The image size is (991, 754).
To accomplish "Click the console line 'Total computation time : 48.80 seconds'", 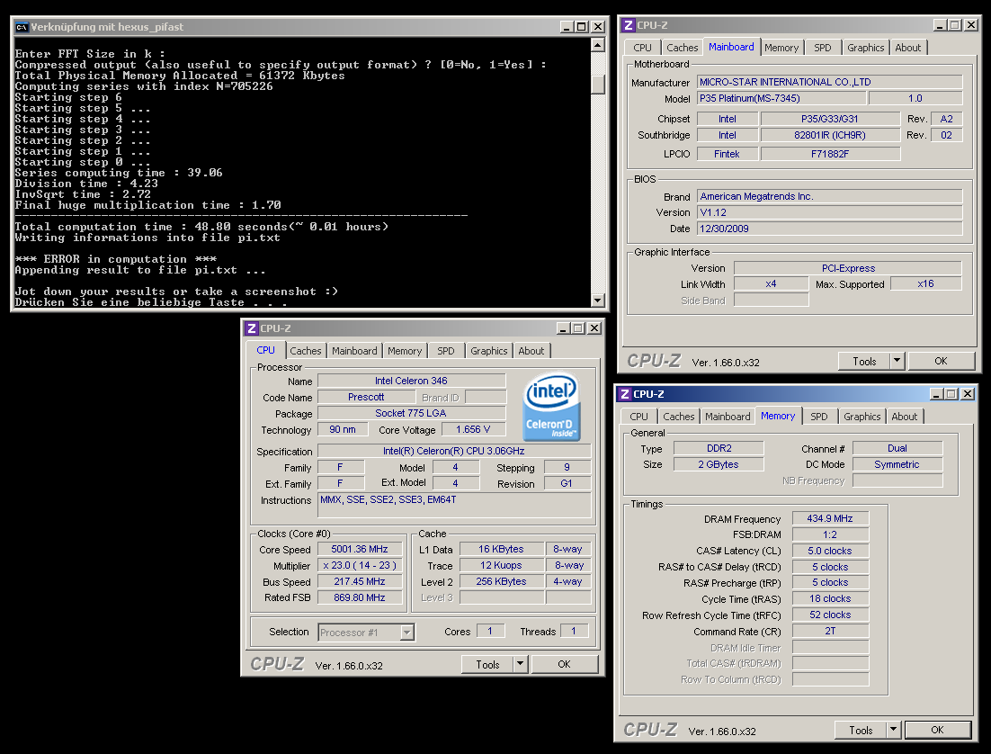I will pyautogui.click(x=152, y=227).
